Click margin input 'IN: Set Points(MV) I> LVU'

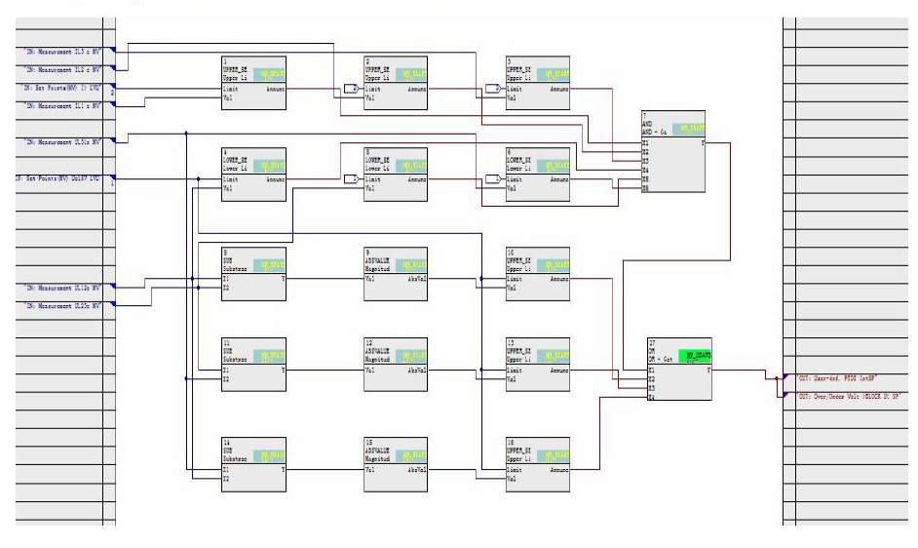pos(60,88)
